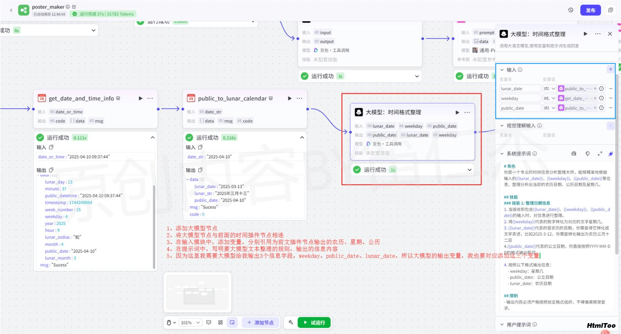
Task: Add a comment with the toolbar icon
Action: (x=209, y=323)
